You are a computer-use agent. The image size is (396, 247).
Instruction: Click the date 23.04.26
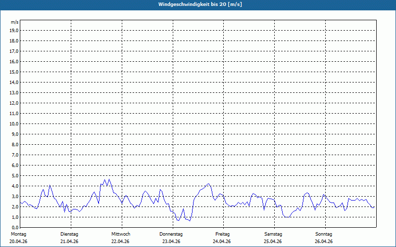171,242
